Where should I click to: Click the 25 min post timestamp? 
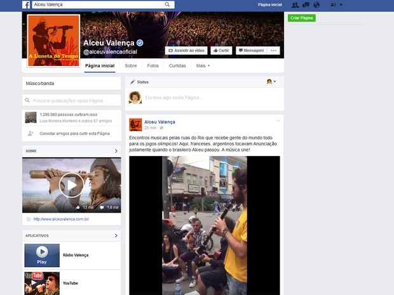pos(150,128)
